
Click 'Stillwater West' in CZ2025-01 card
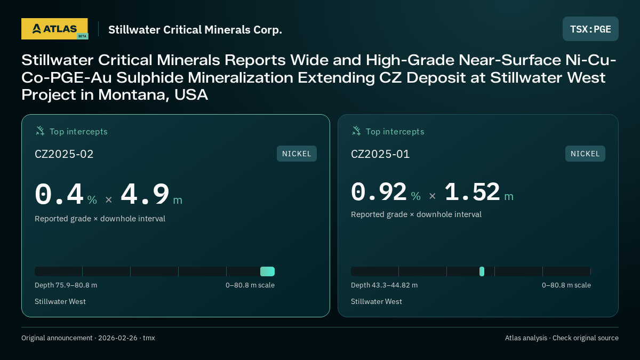(x=377, y=301)
